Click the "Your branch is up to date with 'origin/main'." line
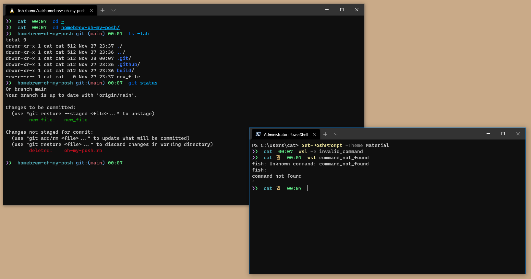The image size is (531, 279). [x=71, y=95]
